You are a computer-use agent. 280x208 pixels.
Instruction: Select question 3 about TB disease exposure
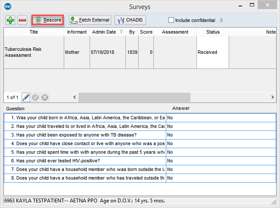click(84, 135)
